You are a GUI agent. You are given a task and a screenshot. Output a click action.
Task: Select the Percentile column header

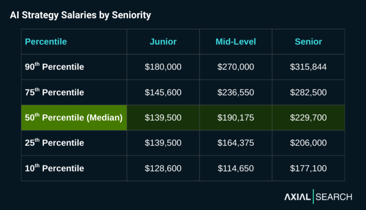[46, 42]
